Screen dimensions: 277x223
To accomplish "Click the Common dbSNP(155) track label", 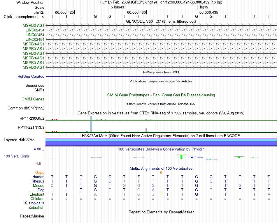I will coord(26,108).
